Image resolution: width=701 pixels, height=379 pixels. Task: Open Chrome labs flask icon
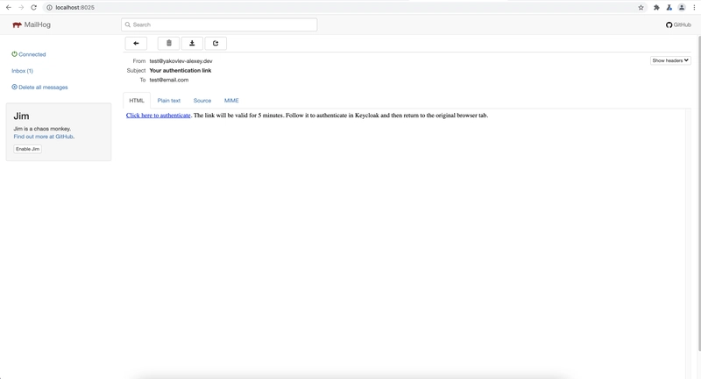click(x=669, y=8)
